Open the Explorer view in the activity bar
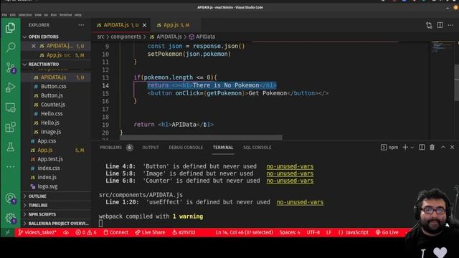 tap(10, 28)
